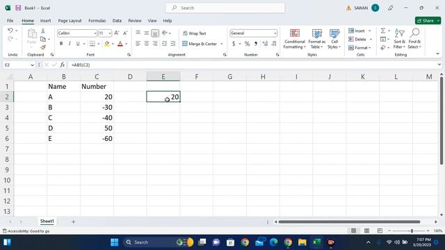This screenshot has width=445, height=250.
Task: Click Merge & Center
Action: coord(200,44)
